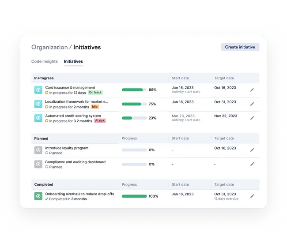Click edit pencil for Card issuance & management
The height and width of the screenshot is (243, 287).
click(252, 90)
